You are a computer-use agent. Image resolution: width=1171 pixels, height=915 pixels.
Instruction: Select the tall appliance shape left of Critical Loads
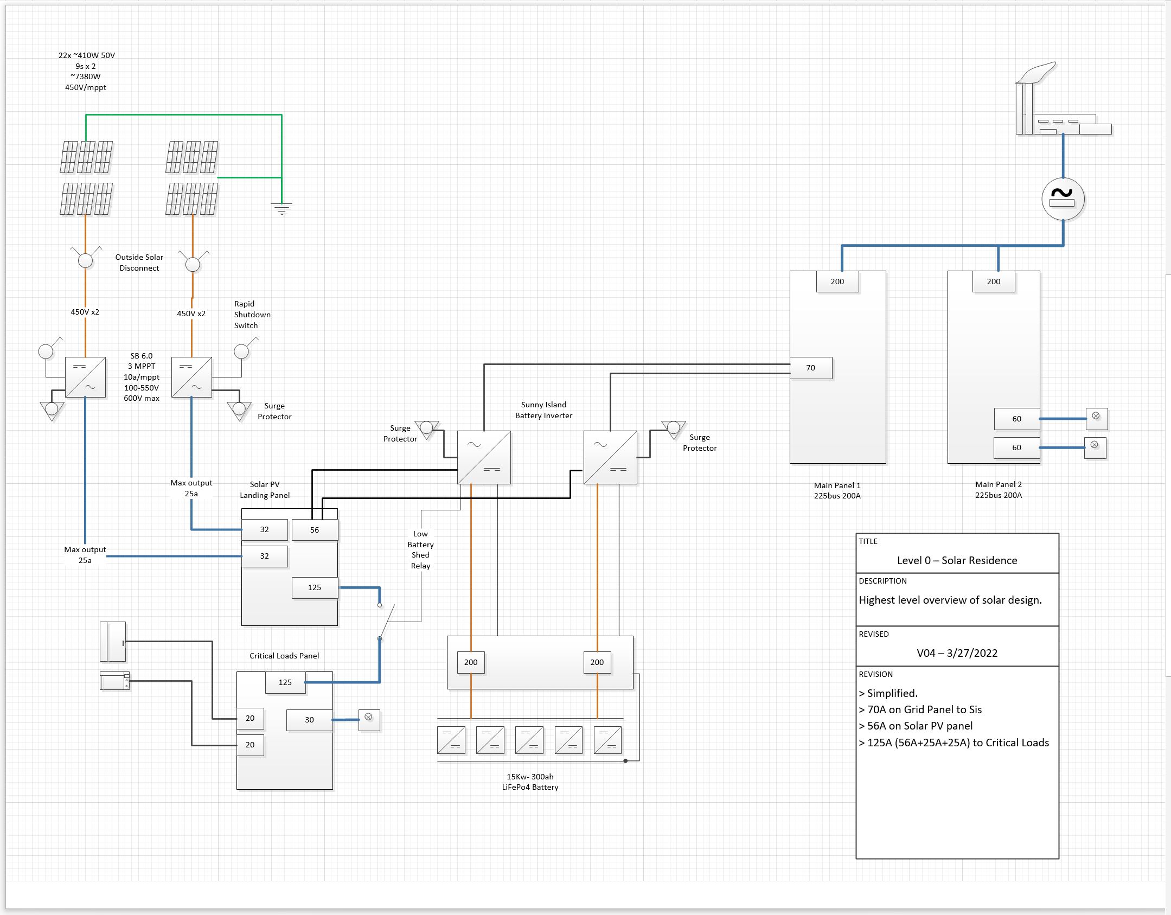113,642
